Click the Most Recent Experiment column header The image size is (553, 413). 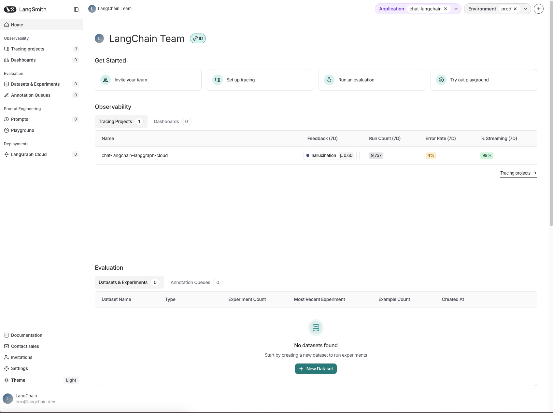coord(319,300)
